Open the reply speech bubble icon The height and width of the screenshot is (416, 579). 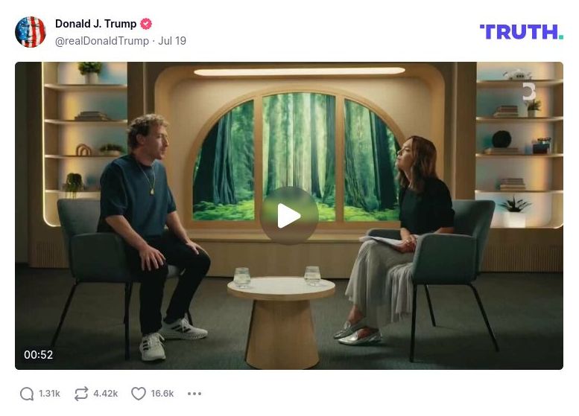click(x=27, y=394)
